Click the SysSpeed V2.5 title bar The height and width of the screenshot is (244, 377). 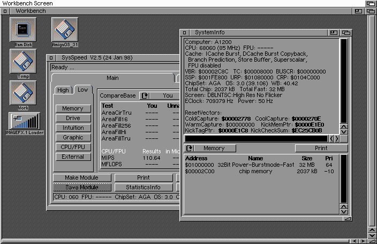click(118, 58)
